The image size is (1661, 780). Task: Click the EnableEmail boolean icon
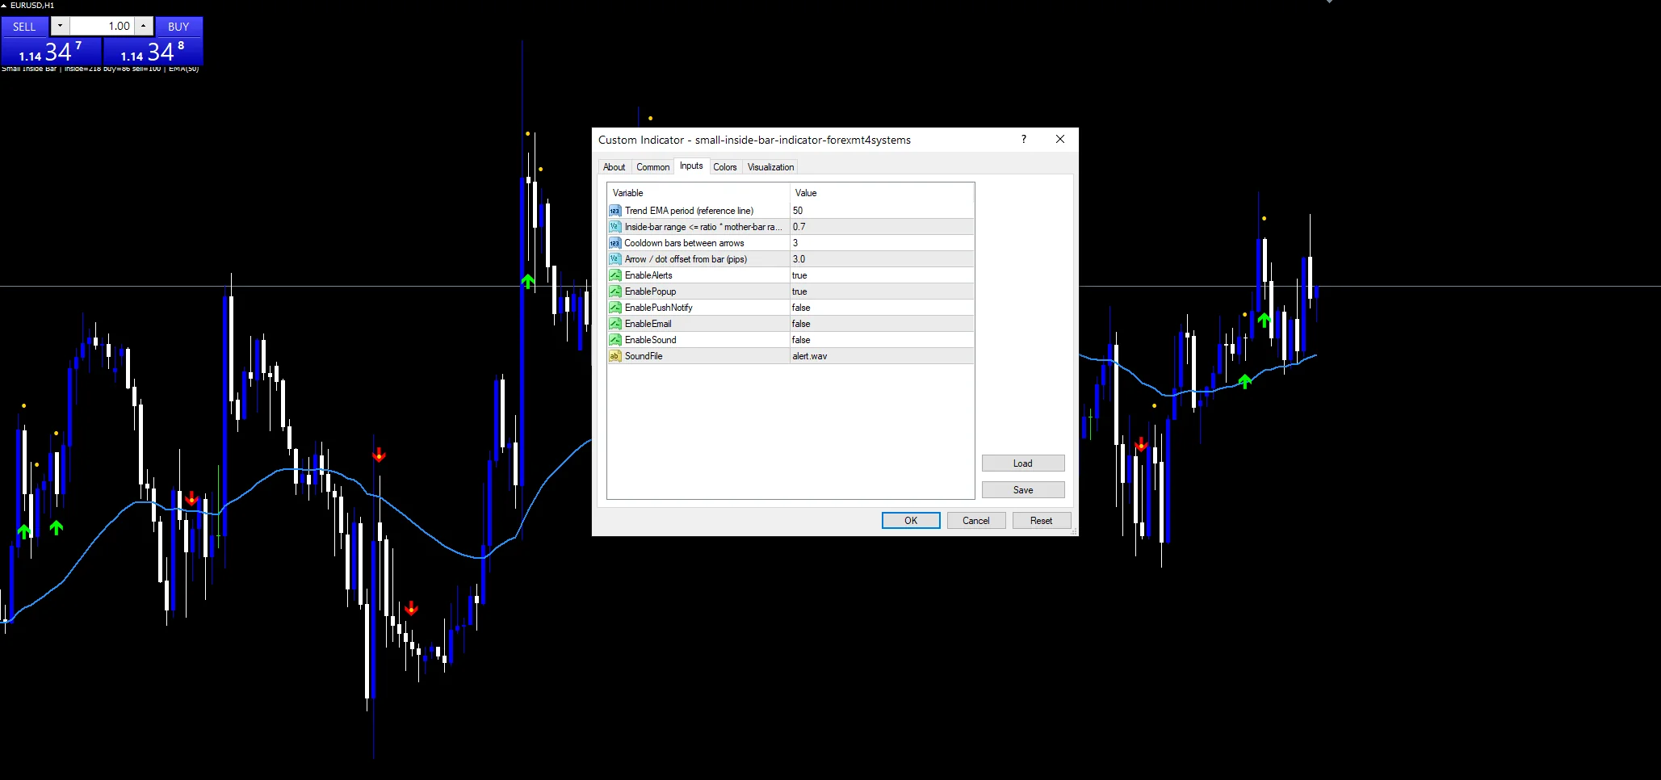614,324
